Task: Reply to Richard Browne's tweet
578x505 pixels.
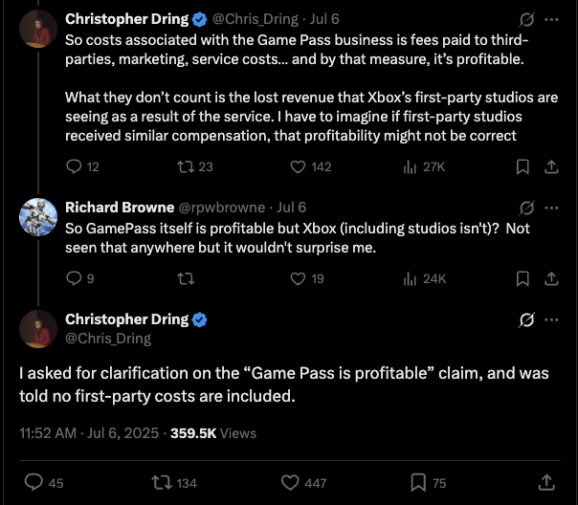Action: pos(75,278)
